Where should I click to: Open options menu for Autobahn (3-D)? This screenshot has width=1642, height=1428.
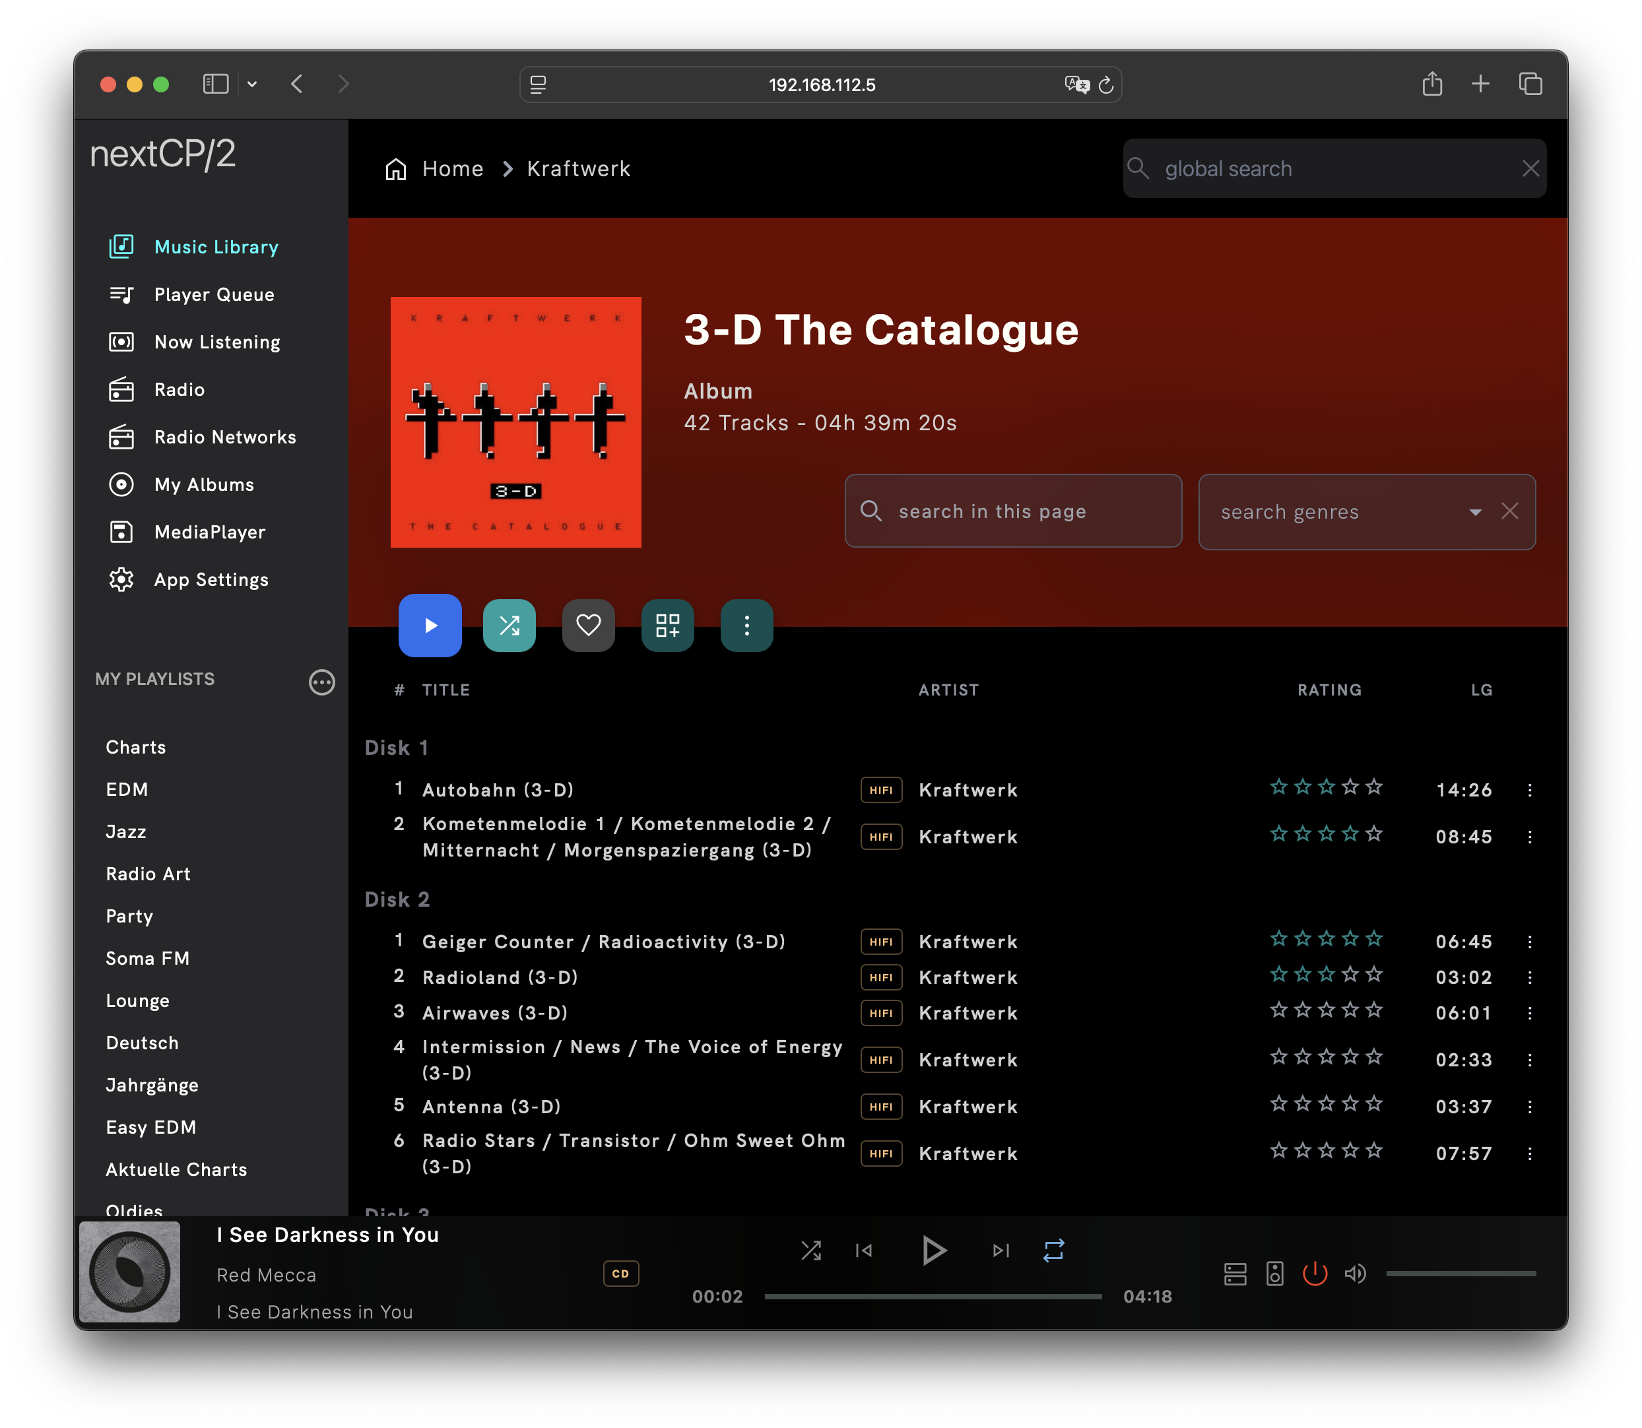[1530, 790]
